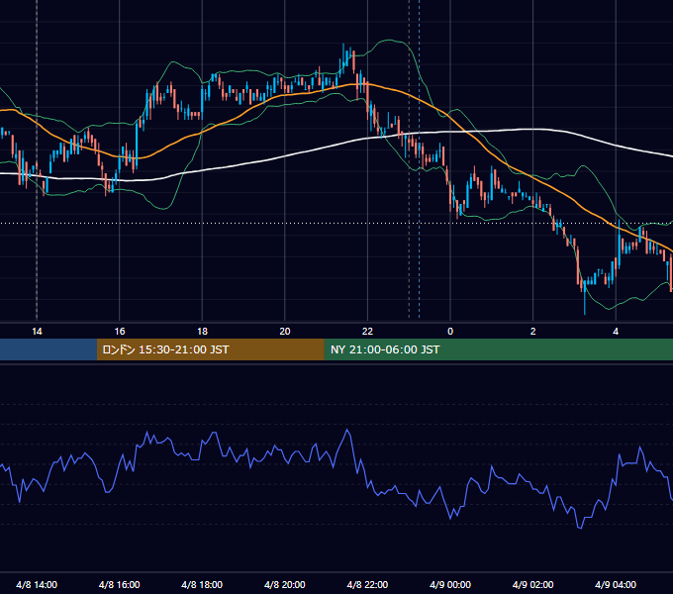Click the 20 hour label on time axis
This screenshot has height=594, width=673.
tap(285, 332)
